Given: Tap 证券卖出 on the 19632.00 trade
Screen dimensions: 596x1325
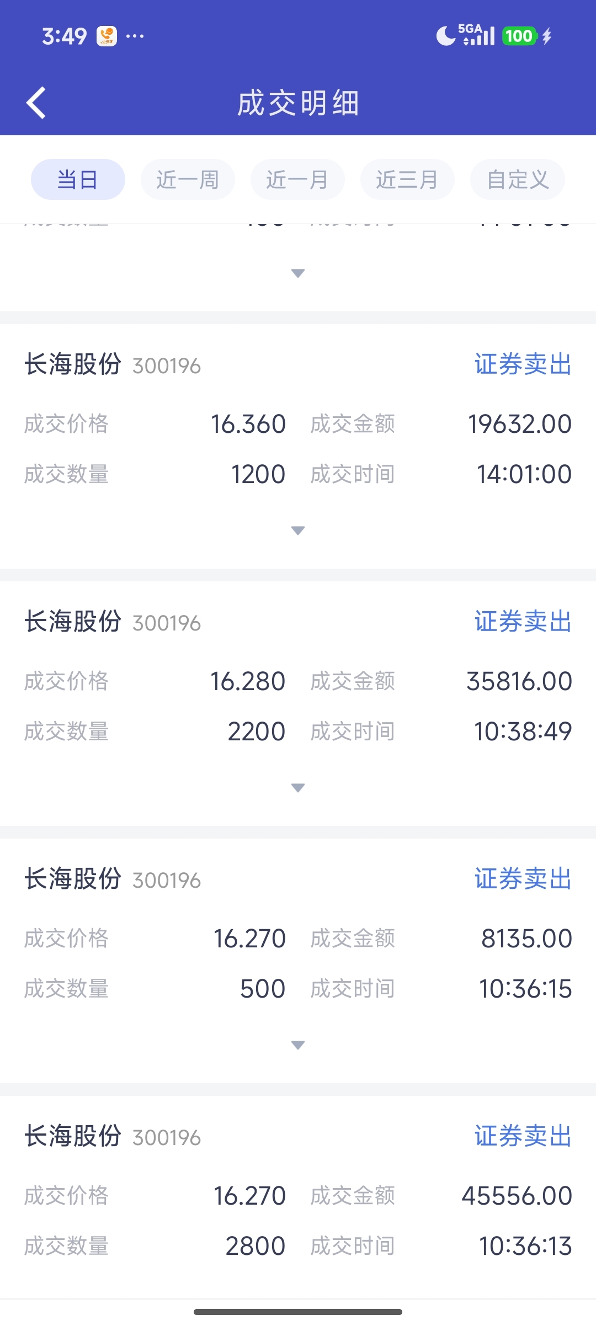Looking at the screenshot, I should [x=523, y=365].
